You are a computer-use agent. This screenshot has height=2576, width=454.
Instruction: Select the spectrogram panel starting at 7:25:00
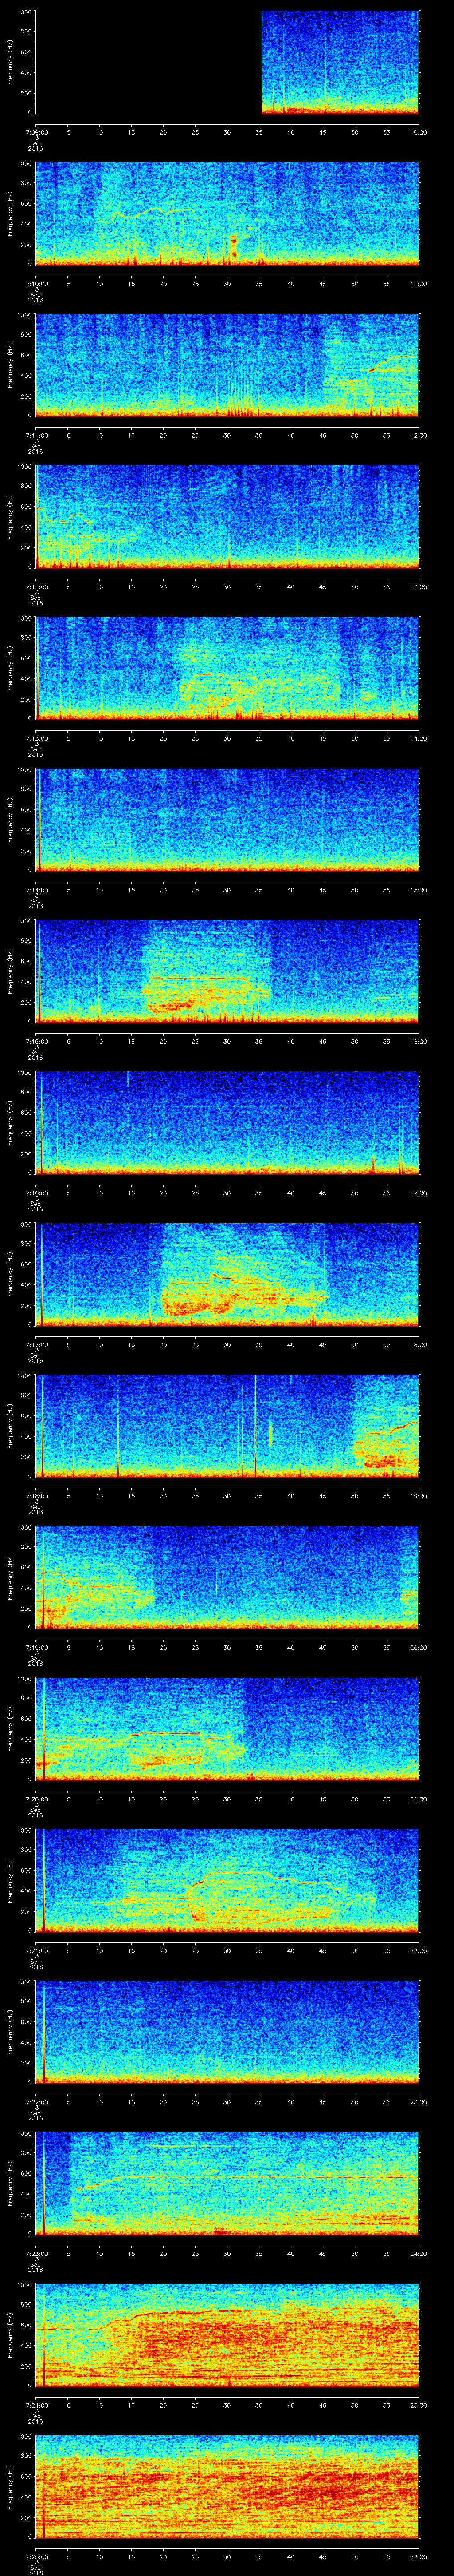tap(227, 2486)
